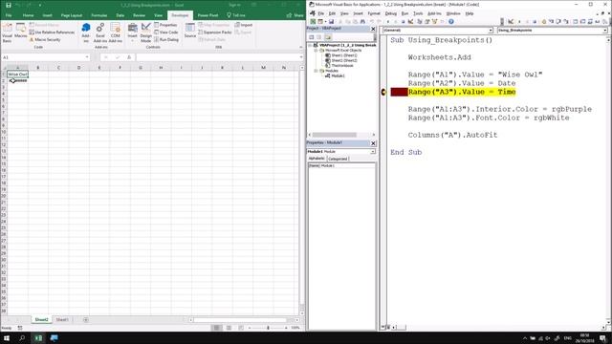Image resolution: width=612 pixels, height=344 pixels.
Task: Open the Module1 object dropdown in Properties
Action: pyautogui.click(x=373, y=151)
